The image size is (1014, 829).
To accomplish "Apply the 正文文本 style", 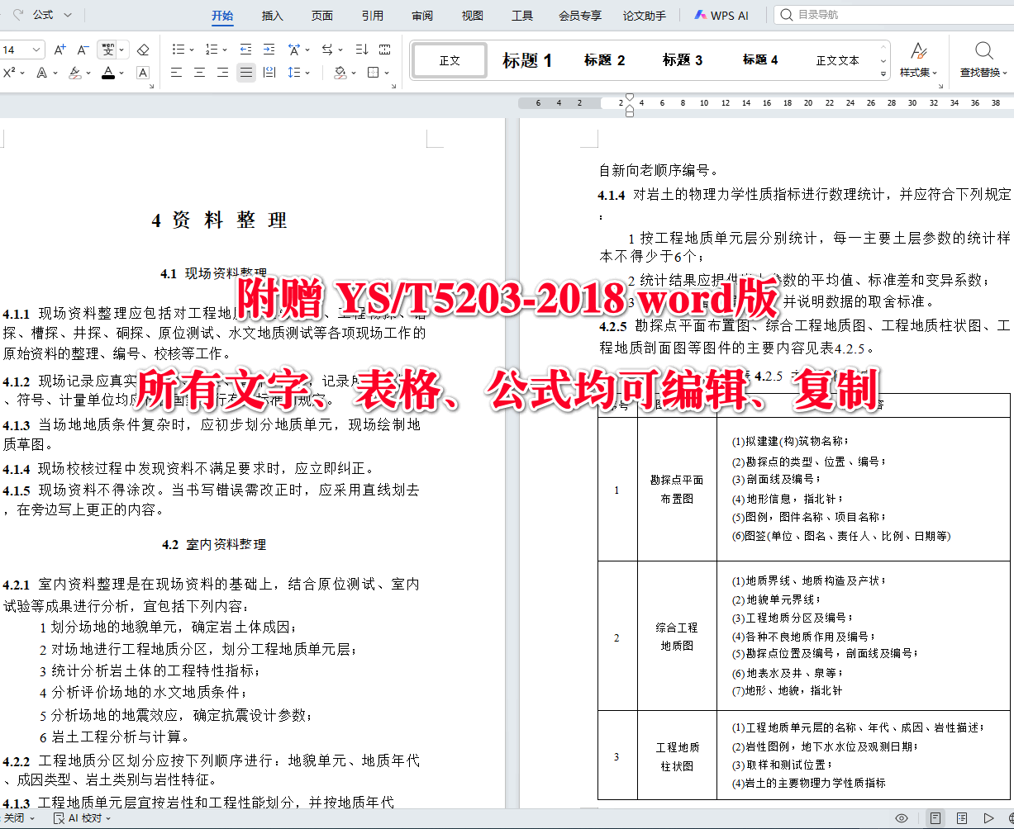I will [837, 60].
